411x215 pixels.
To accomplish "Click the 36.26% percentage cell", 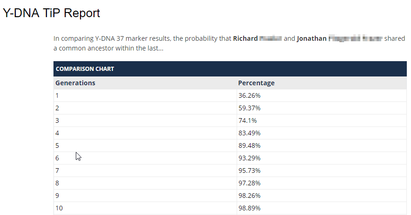I will [249, 95].
